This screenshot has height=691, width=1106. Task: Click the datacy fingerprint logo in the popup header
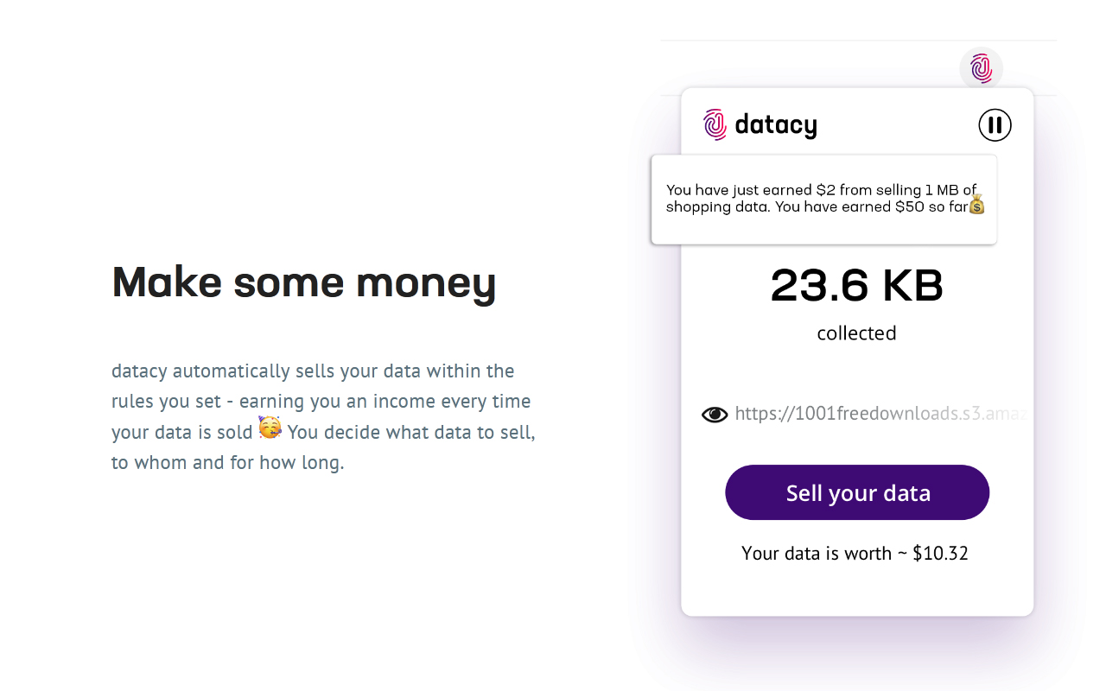pos(716,124)
